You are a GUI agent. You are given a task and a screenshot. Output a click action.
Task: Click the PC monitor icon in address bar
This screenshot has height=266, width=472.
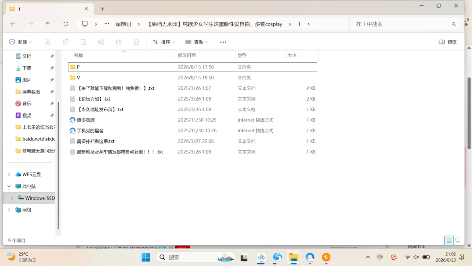pos(85,24)
